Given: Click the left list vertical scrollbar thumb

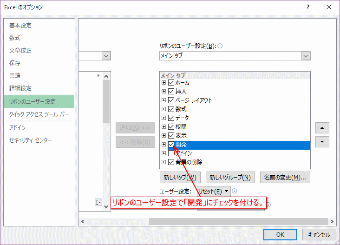Looking at the screenshot, I should pos(106,101).
